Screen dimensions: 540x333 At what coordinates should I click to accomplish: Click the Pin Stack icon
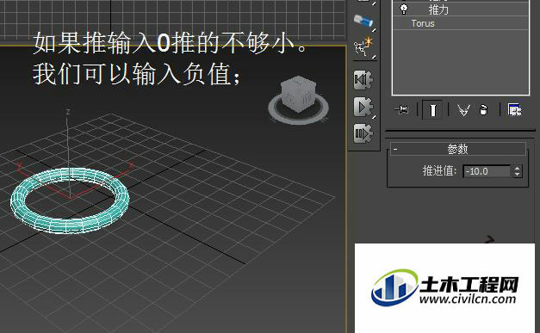pyautogui.click(x=401, y=110)
